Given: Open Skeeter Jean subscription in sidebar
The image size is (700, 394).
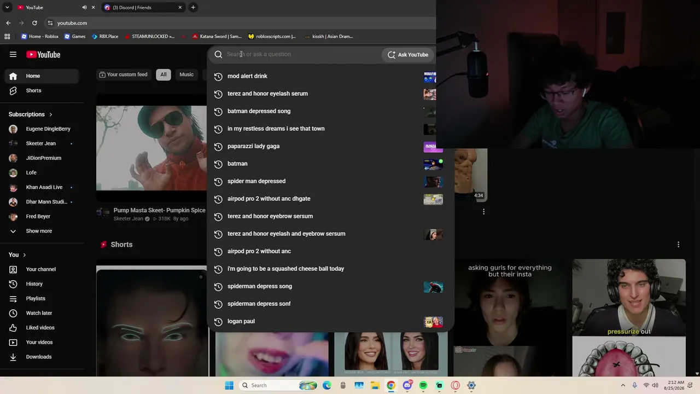Looking at the screenshot, I should pos(42,143).
